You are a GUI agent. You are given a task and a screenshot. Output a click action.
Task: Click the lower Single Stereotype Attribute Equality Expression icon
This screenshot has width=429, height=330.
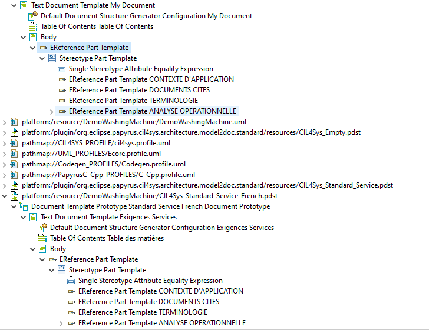click(x=71, y=281)
